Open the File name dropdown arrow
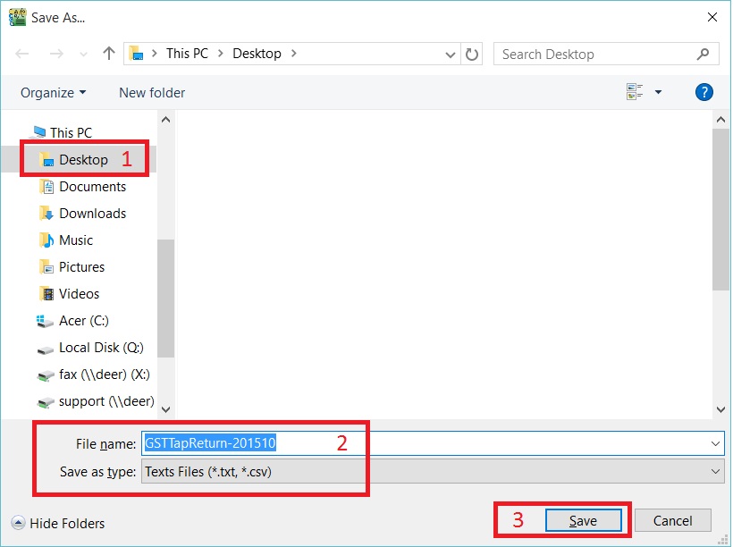The image size is (733, 547). 715,443
